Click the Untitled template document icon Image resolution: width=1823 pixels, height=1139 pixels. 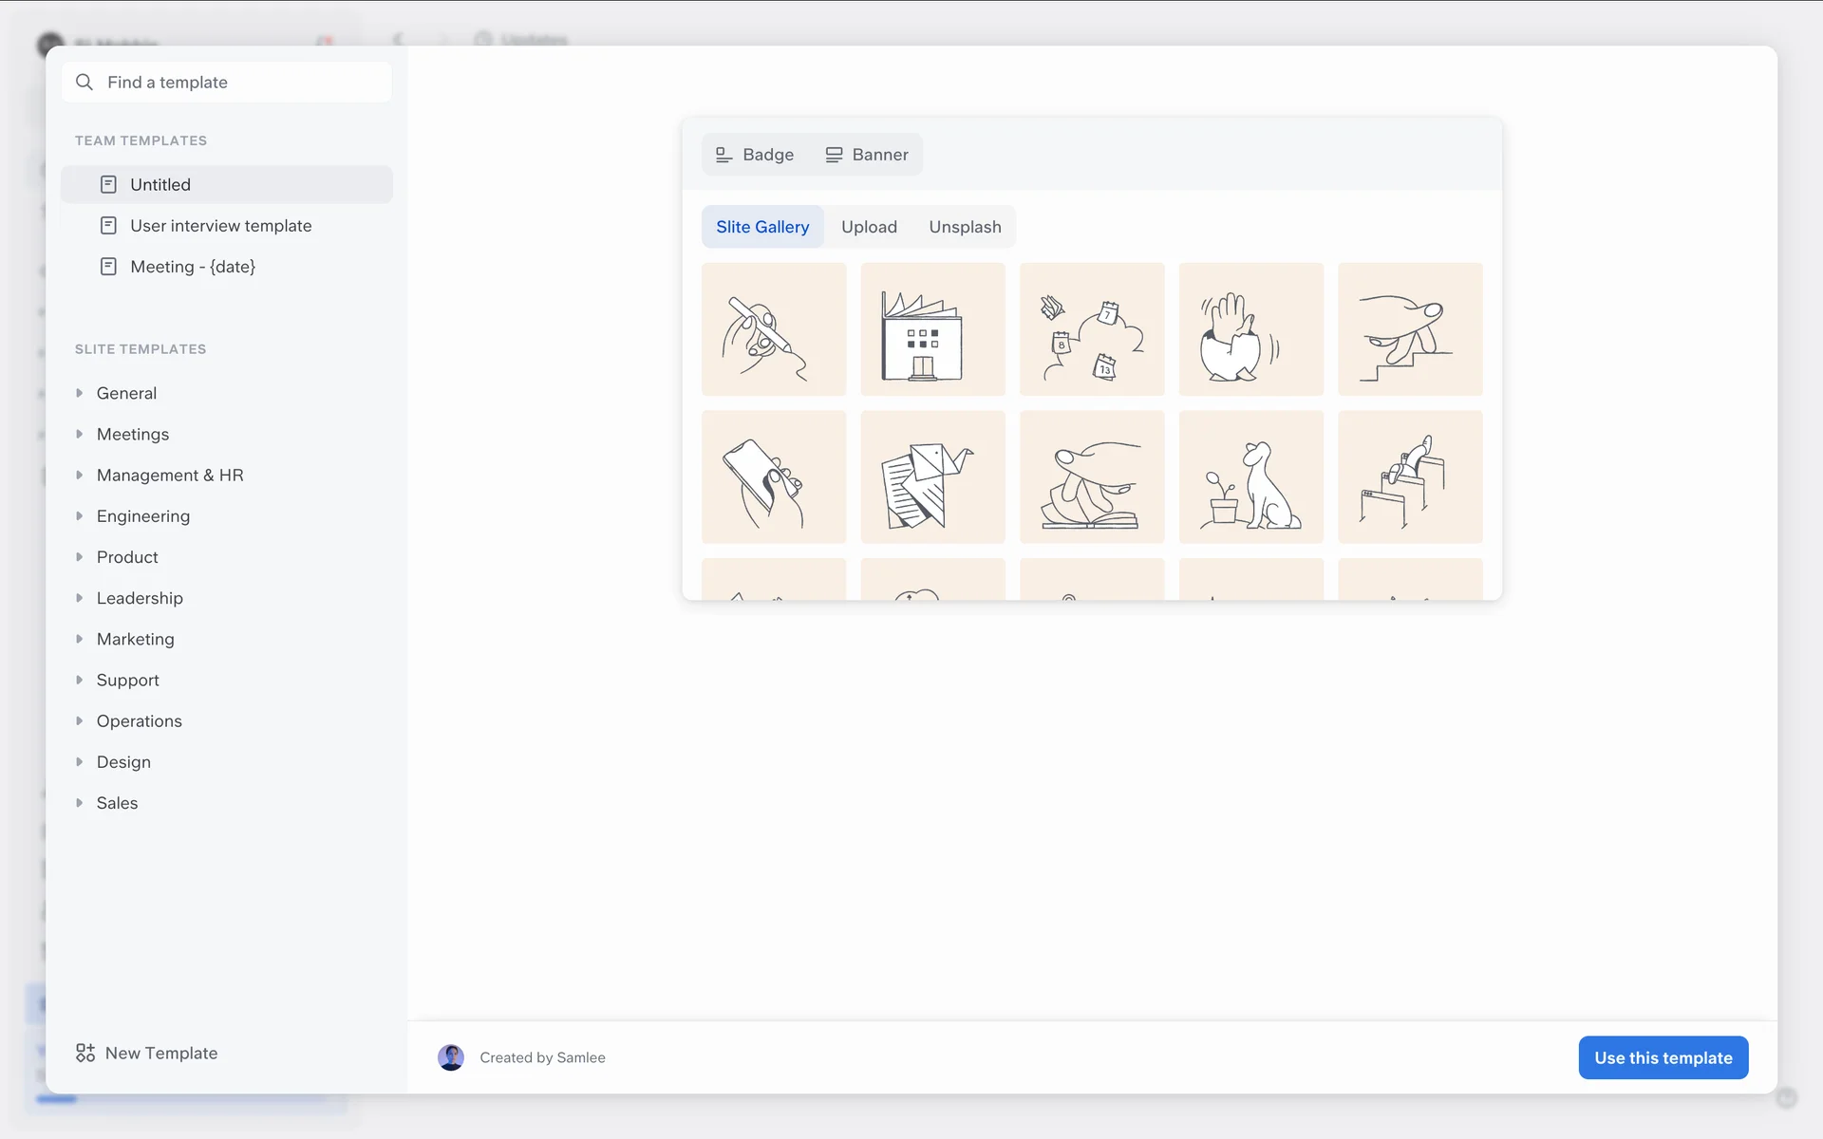(x=108, y=184)
